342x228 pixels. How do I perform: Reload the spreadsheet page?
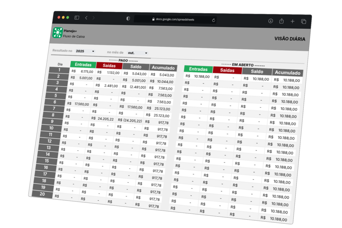213,20
